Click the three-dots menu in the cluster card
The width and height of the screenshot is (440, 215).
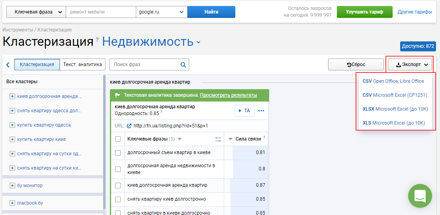(x=261, y=111)
